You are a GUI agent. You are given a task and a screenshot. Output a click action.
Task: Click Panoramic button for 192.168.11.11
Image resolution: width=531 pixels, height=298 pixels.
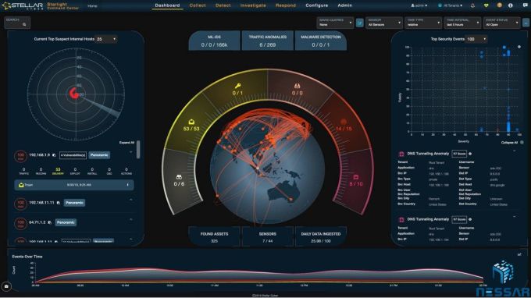(x=74, y=203)
